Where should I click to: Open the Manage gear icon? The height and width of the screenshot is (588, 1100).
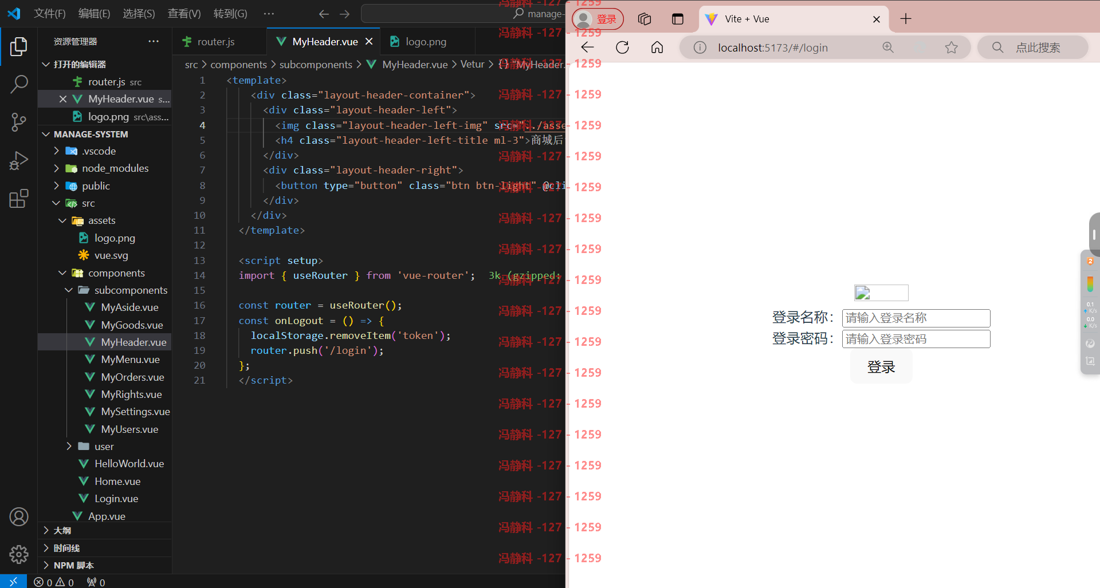pyautogui.click(x=18, y=554)
